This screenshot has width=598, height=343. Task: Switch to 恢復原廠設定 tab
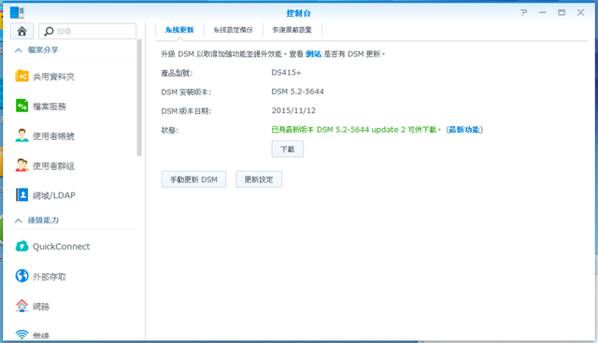point(292,30)
